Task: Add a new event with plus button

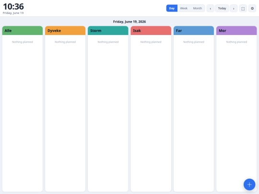Action: 249,184
